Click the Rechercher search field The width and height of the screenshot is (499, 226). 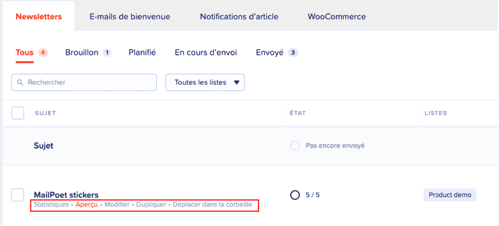tap(89, 83)
